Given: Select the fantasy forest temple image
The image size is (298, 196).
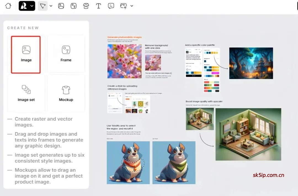Looking at the screenshot, I should tap(251, 63).
